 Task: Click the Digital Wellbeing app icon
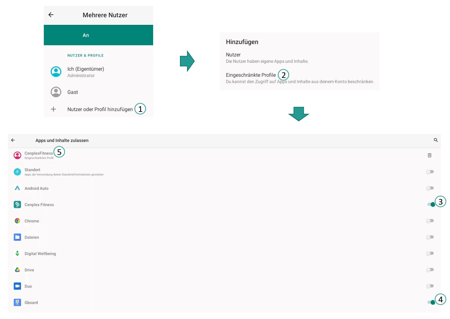(17, 254)
